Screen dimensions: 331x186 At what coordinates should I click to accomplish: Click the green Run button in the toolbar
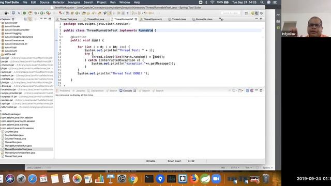[42, 13]
